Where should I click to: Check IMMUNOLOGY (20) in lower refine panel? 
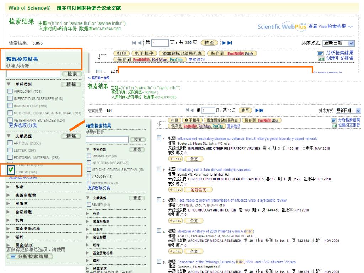click(89, 156)
